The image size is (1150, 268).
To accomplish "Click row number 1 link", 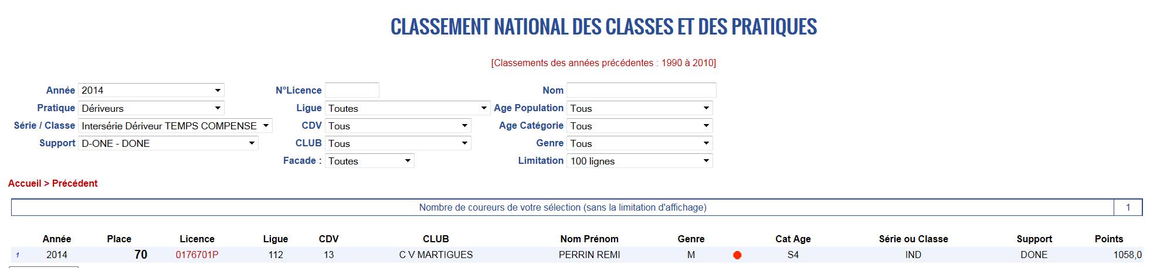I will tap(18, 255).
